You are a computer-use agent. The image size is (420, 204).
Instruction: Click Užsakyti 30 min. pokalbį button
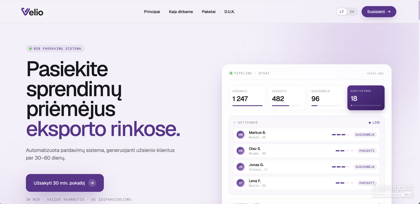(x=65, y=183)
